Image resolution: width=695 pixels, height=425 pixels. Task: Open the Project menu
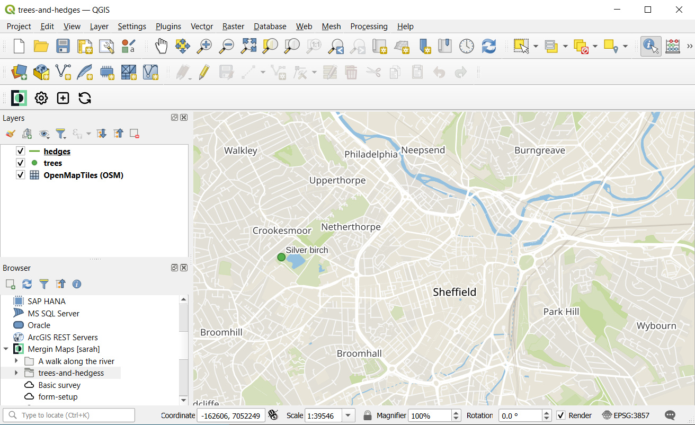(19, 26)
